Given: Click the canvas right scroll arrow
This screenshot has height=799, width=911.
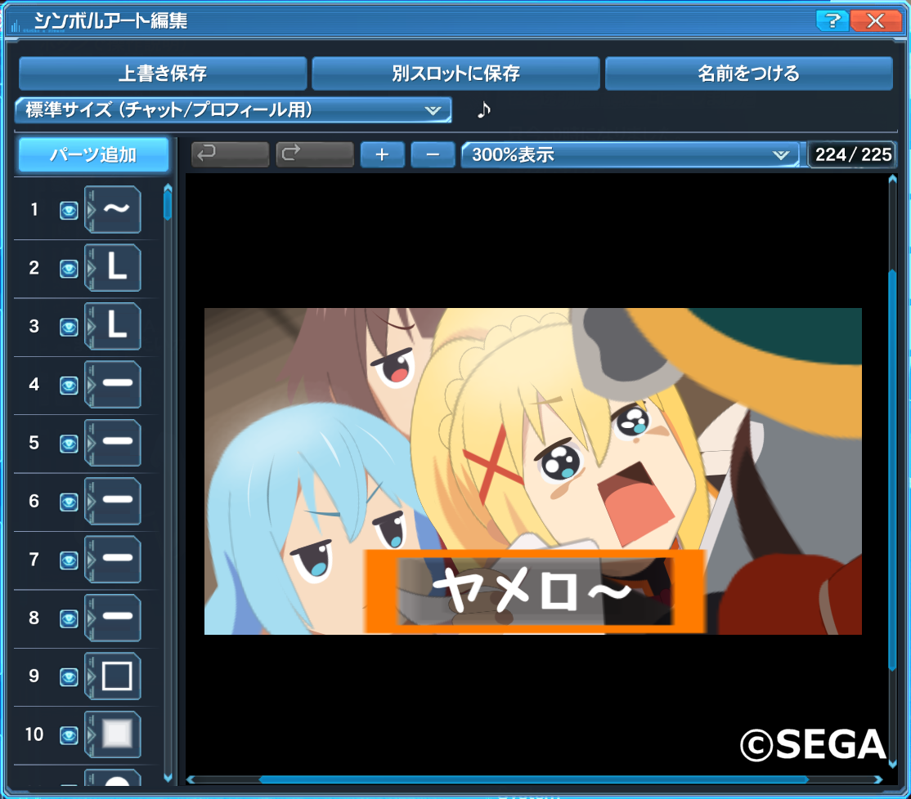Looking at the screenshot, I should point(878,780).
